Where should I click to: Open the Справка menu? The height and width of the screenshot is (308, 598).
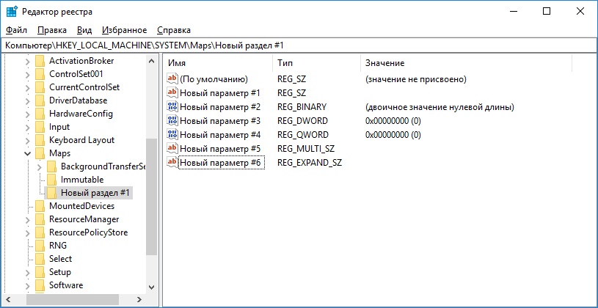[173, 30]
